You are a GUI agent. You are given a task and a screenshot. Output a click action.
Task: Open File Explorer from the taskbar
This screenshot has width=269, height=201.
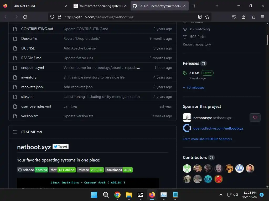[x=129, y=195]
